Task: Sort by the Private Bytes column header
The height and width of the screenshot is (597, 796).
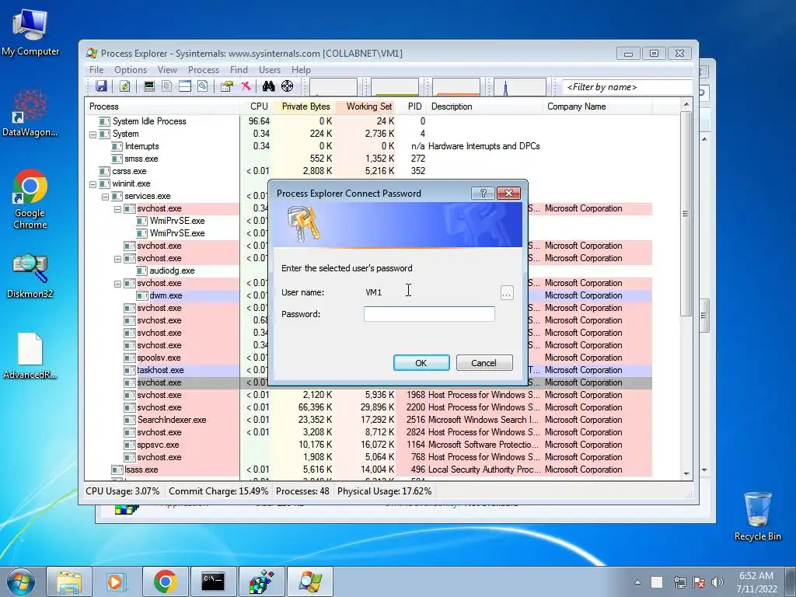Action: (305, 106)
